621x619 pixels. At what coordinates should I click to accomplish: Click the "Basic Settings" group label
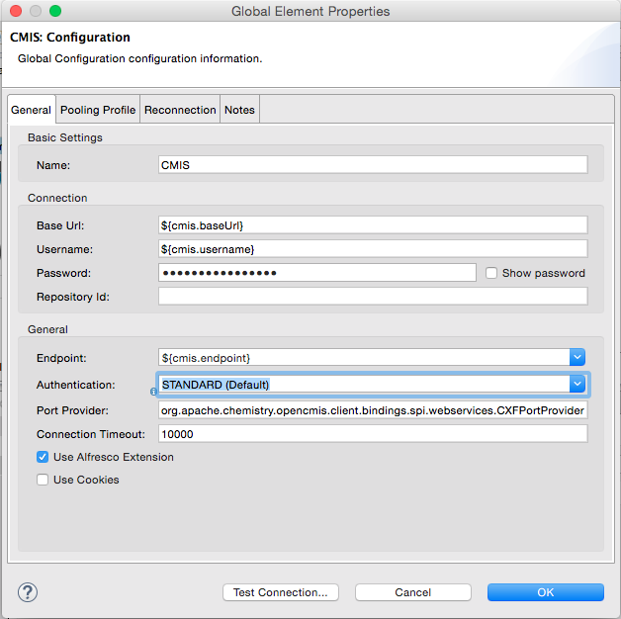[65, 137]
